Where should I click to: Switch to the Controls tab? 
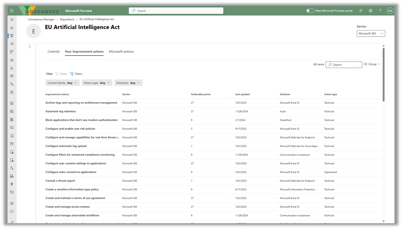53,52
